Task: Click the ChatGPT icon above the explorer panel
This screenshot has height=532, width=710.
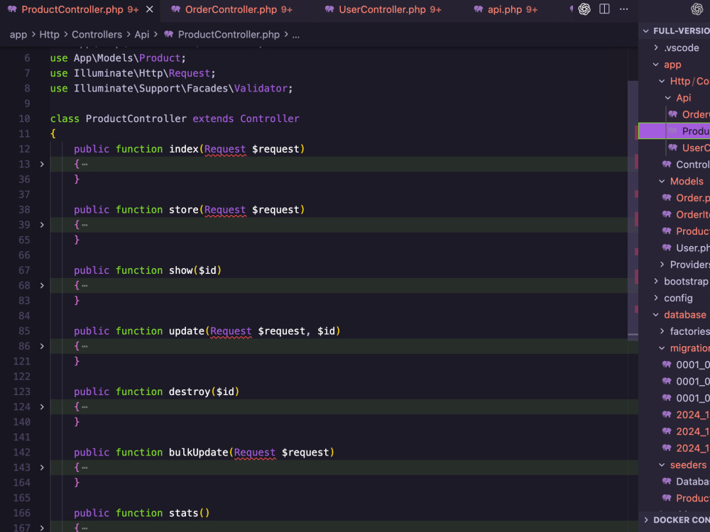Action: click(x=697, y=9)
